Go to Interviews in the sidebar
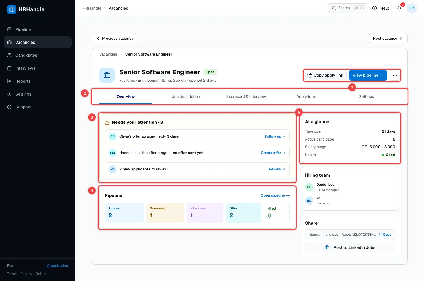Image resolution: width=424 pixels, height=281 pixels. (x=37, y=68)
